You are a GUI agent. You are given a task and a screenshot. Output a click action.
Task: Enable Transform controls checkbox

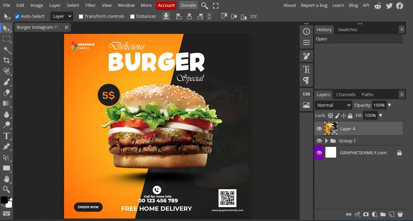(81, 16)
